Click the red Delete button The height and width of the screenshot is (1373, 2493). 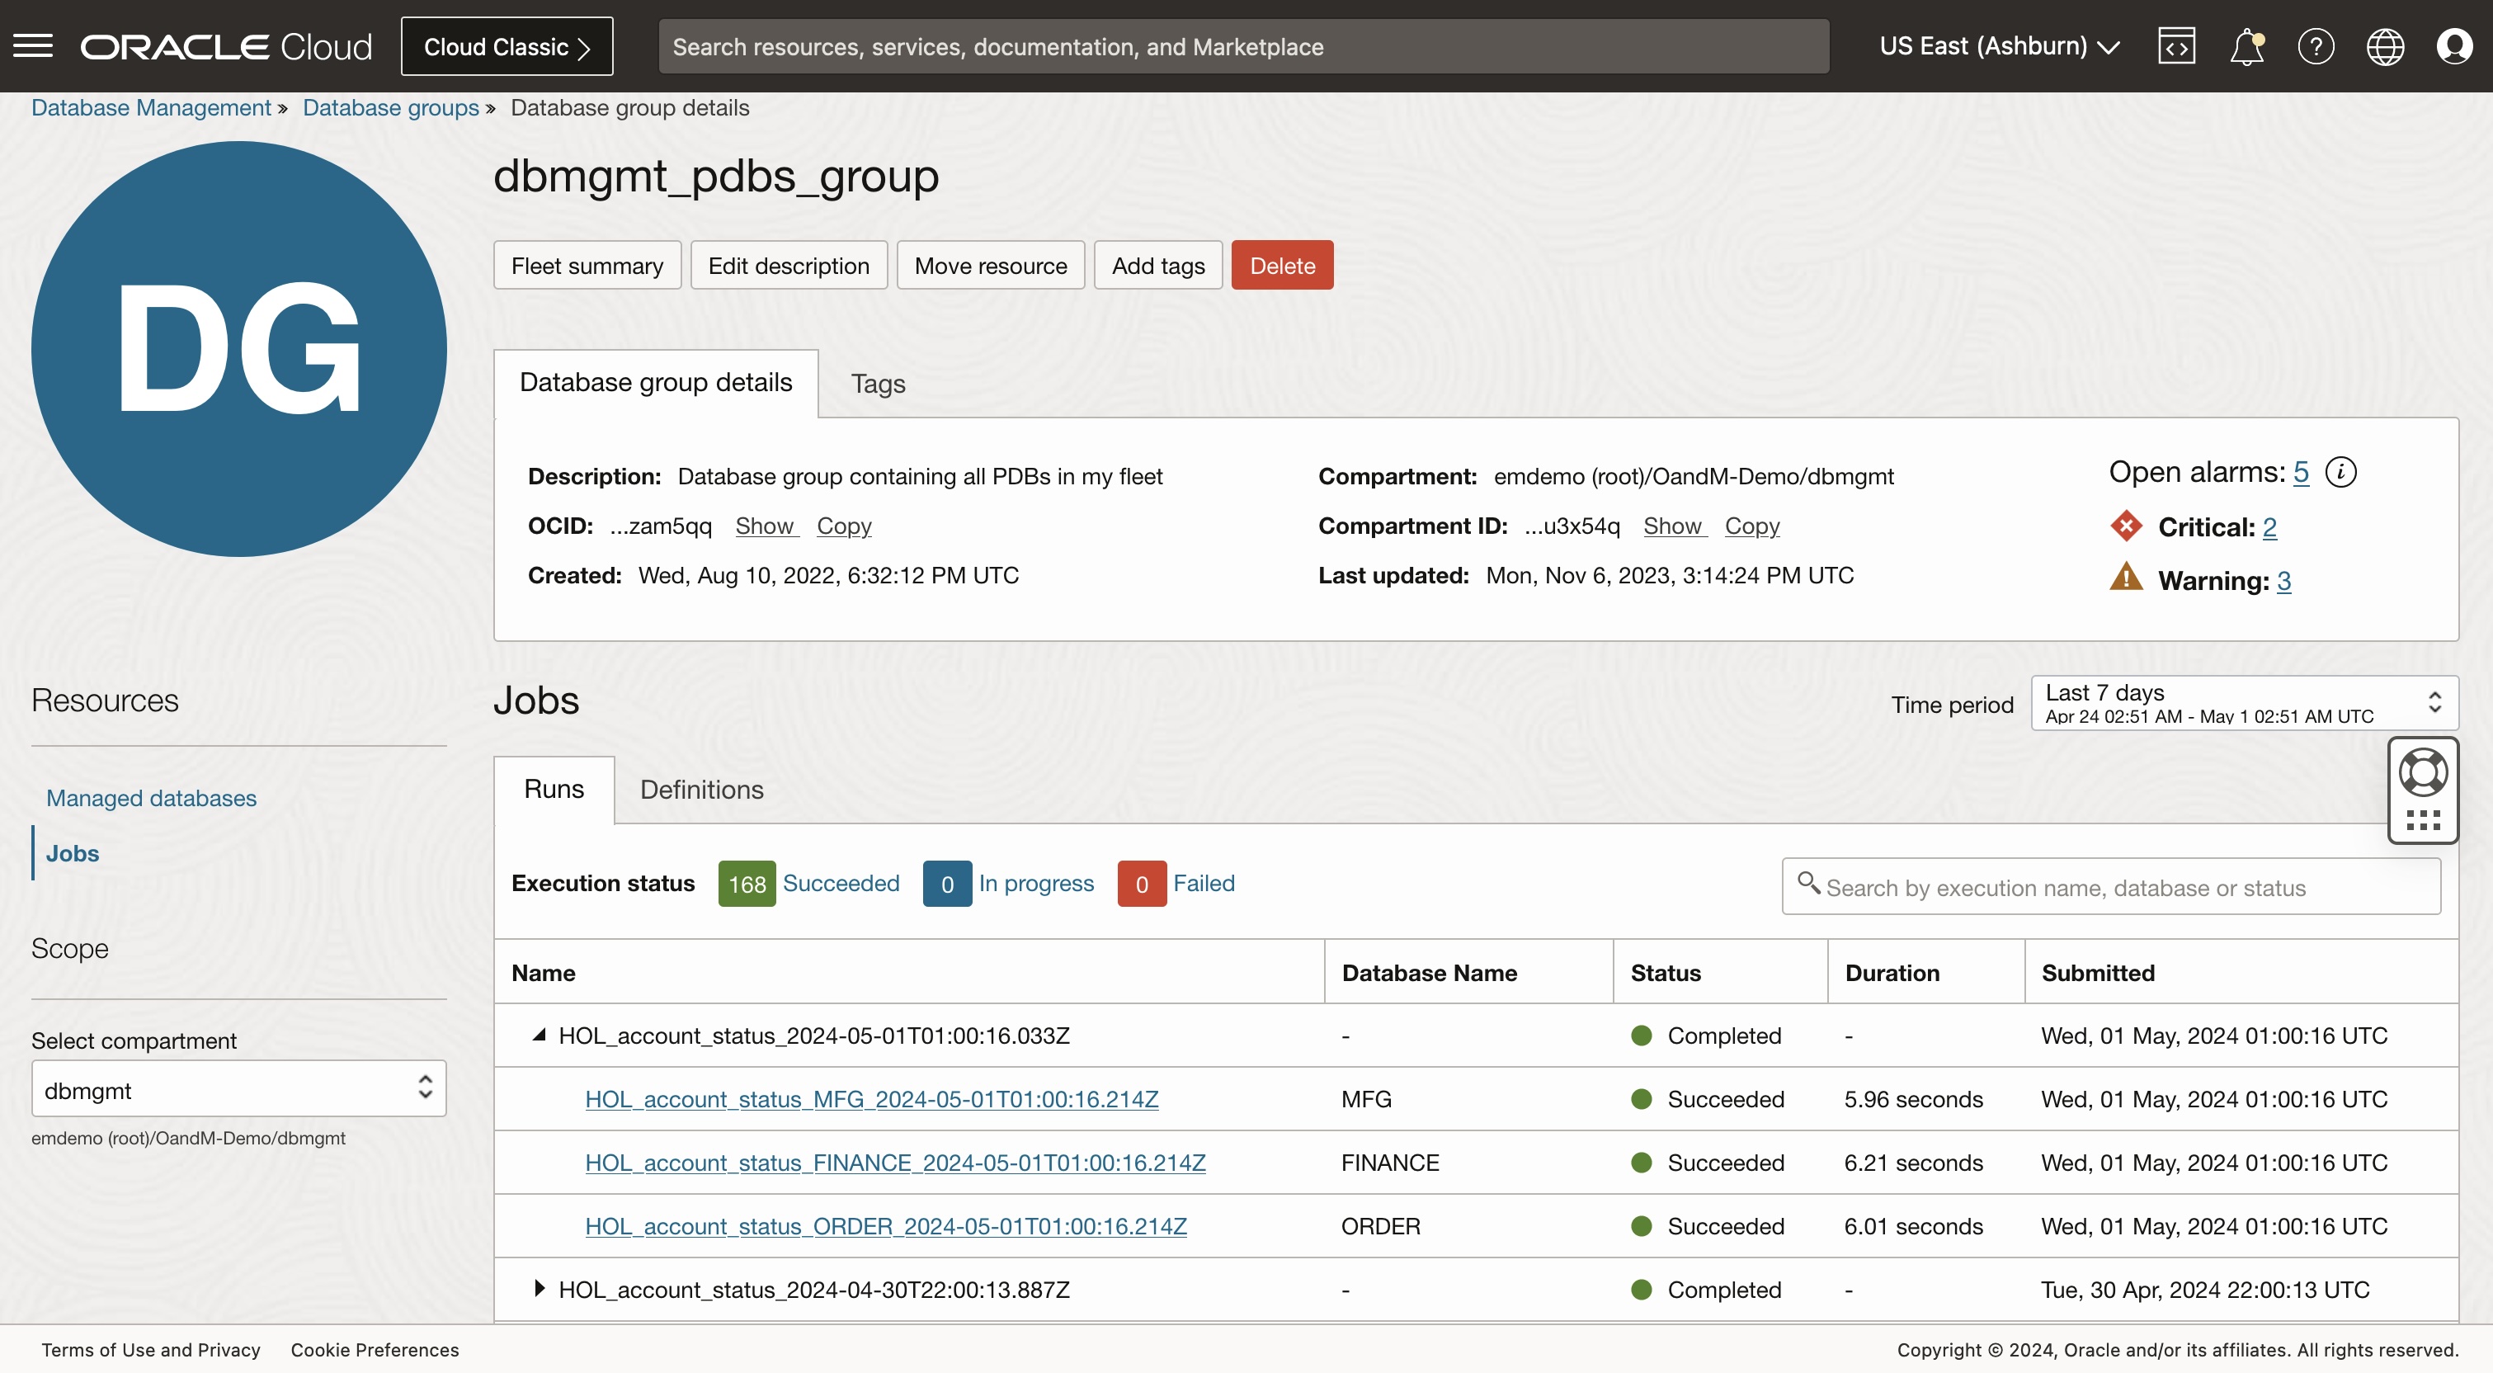[1281, 266]
